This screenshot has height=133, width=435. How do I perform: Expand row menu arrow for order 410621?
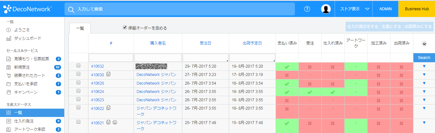[424, 122]
